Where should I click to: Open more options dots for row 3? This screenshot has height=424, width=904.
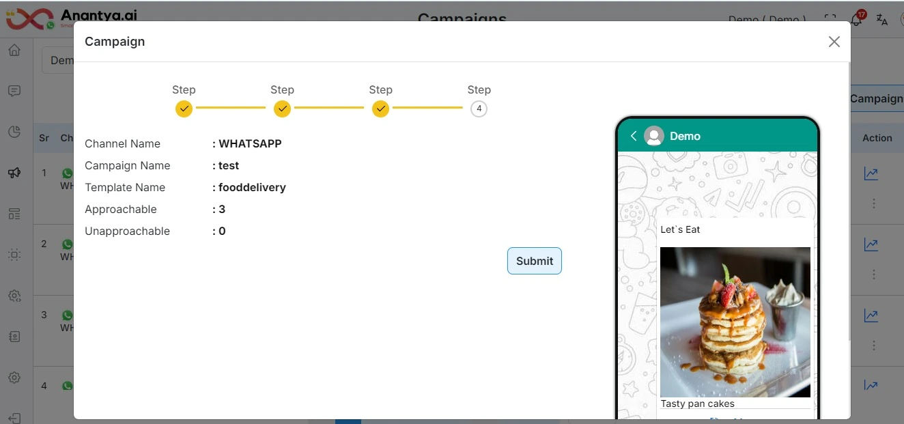(x=874, y=345)
